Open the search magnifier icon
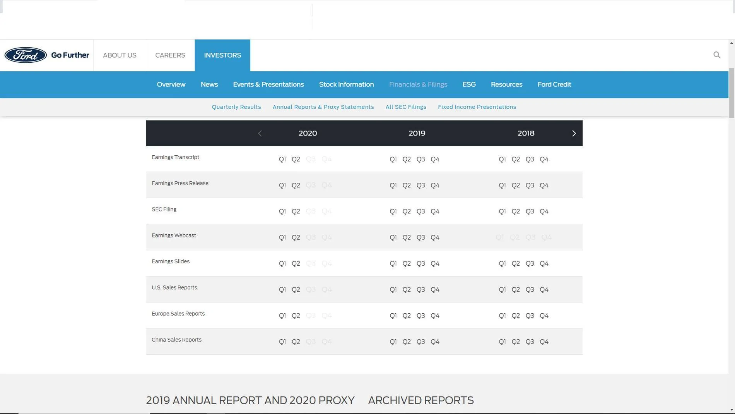The width and height of the screenshot is (735, 414). (717, 55)
